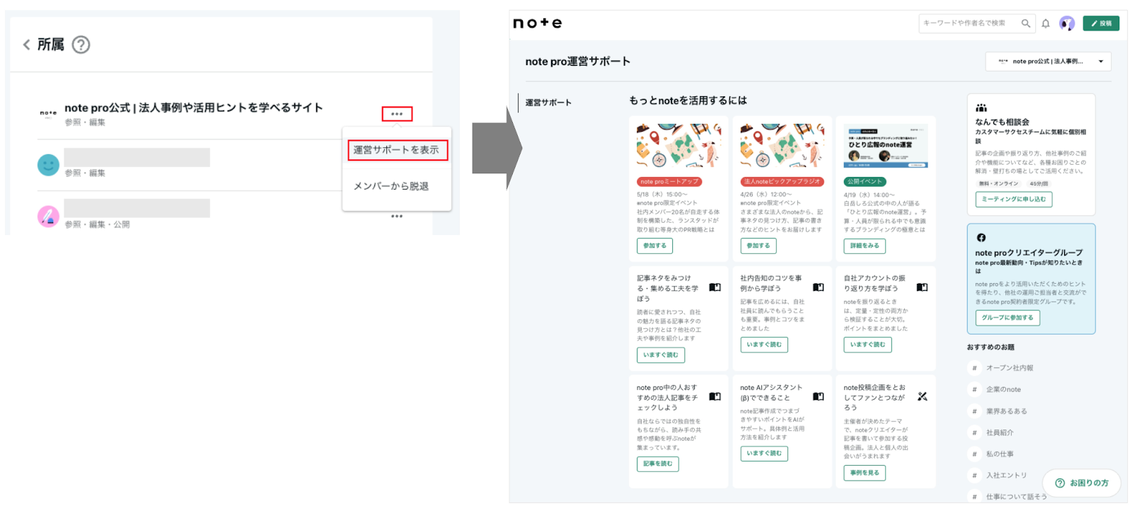
Task: Open more options for note pro公式 row
Action: click(397, 114)
